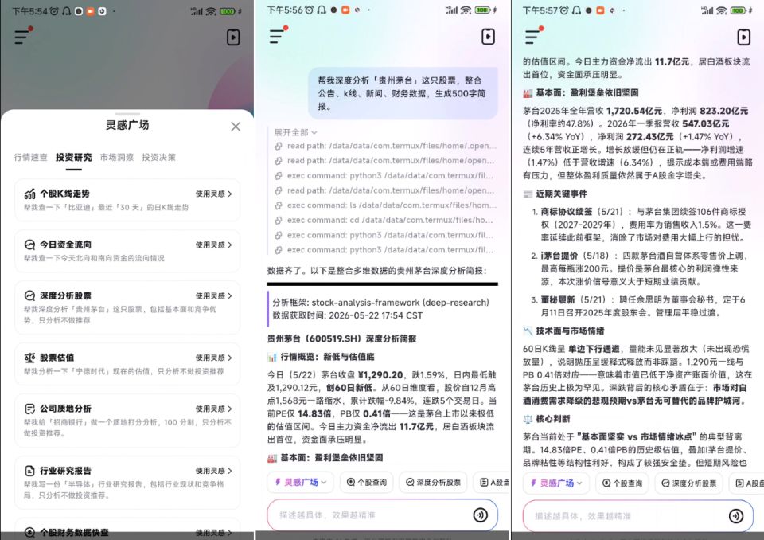
Task: Use inspiration for 个股财务数据快查
Action: click(213, 533)
